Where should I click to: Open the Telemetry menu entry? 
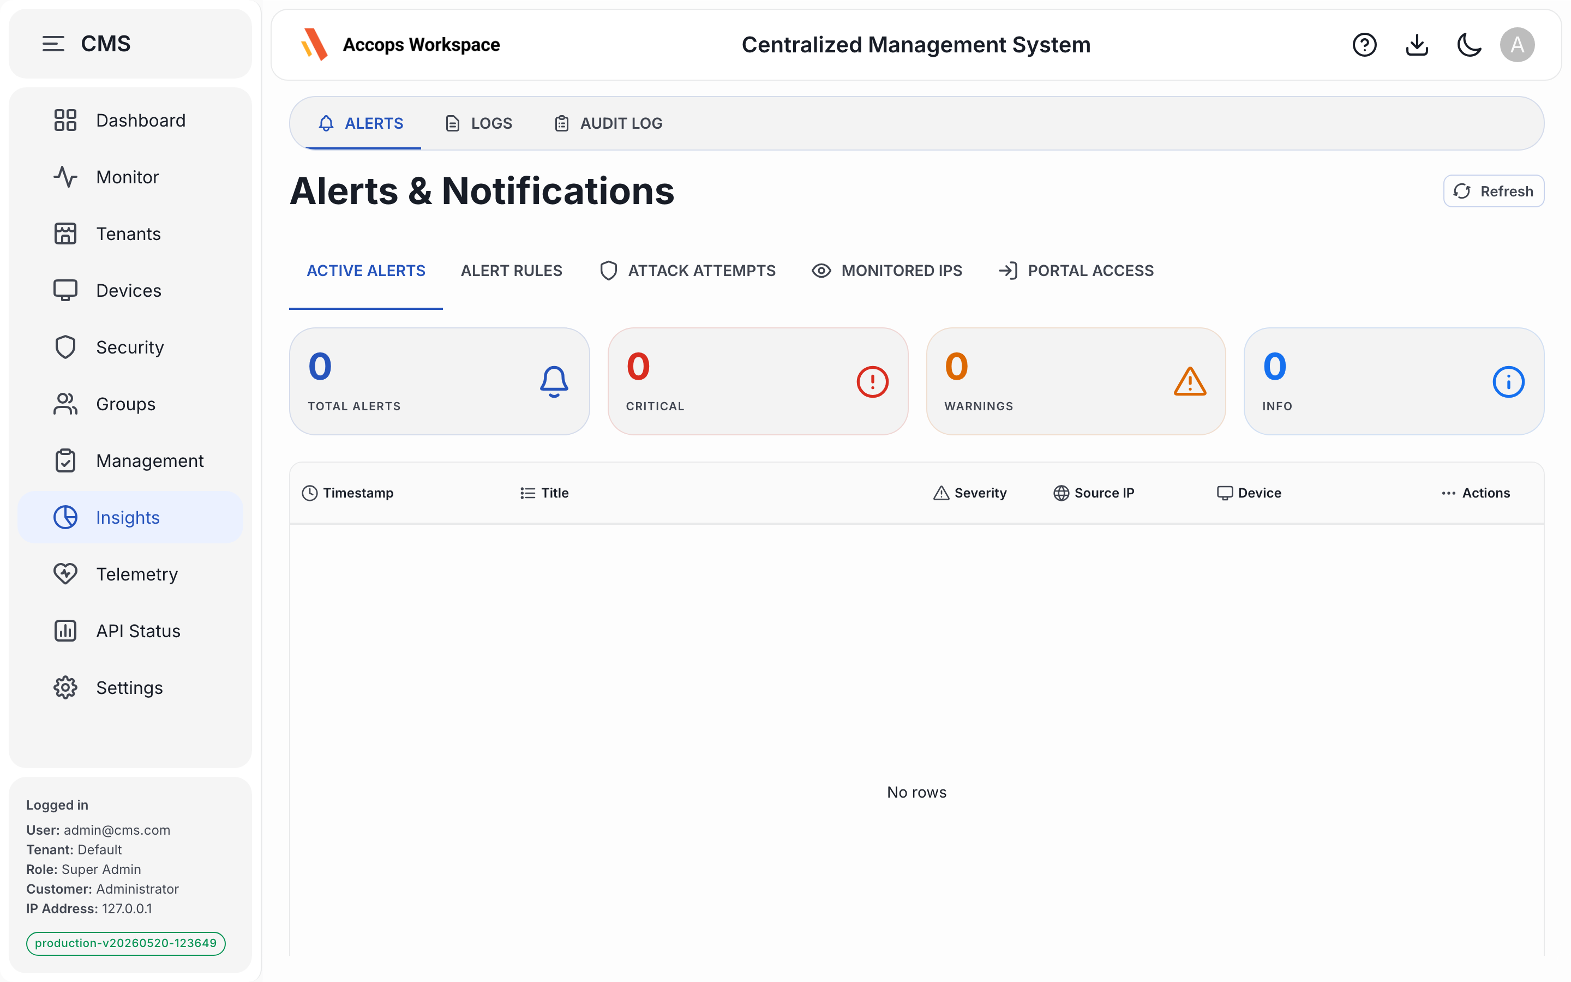pos(130,574)
